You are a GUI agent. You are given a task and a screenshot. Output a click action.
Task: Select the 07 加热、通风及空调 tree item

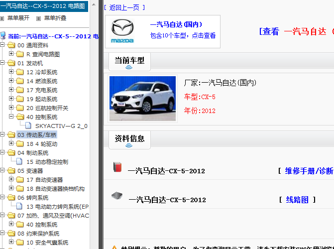tap(53, 216)
